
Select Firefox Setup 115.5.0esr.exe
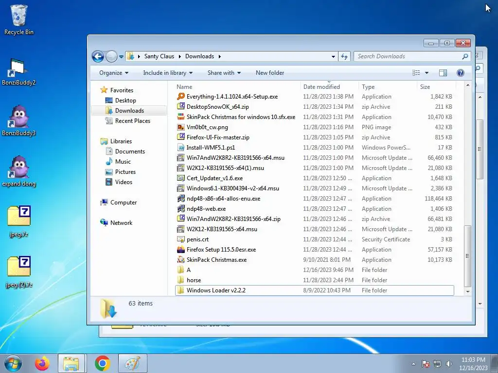(315, 250)
